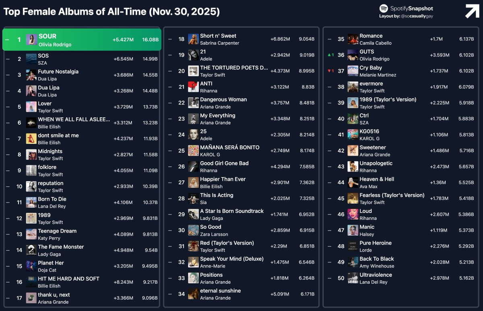
Task: Click 'WHEN WE ALL FALL ASLEE...' title
Action: [74, 119]
